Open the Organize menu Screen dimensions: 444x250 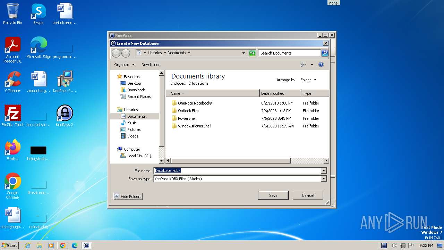[x=124, y=65]
